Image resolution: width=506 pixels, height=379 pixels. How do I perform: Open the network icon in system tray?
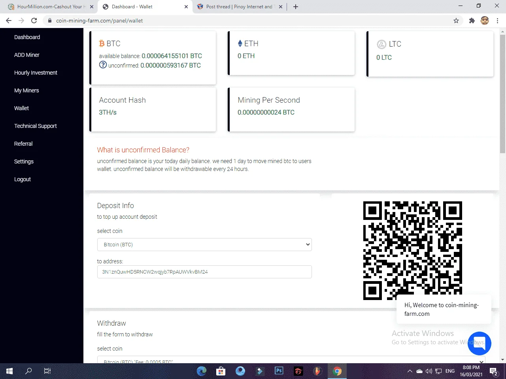point(438,371)
